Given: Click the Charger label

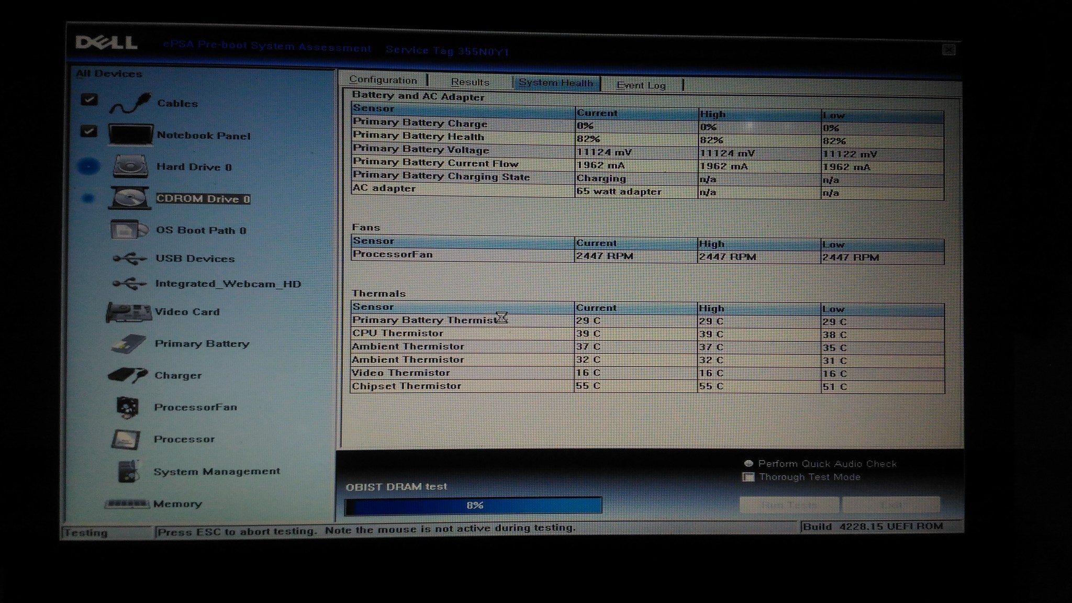Looking at the screenshot, I should click(178, 375).
